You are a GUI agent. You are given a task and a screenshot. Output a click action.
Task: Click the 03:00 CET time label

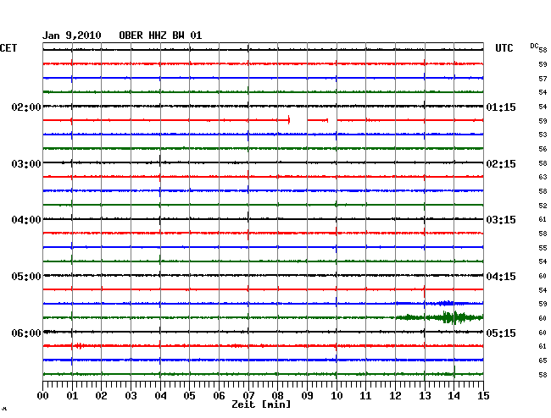click(x=26, y=164)
